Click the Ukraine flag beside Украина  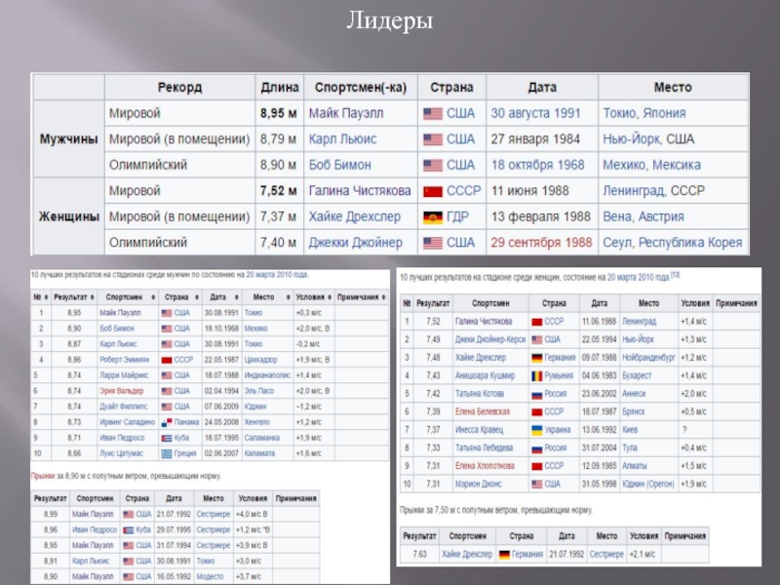pyautogui.click(x=537, y=430)
